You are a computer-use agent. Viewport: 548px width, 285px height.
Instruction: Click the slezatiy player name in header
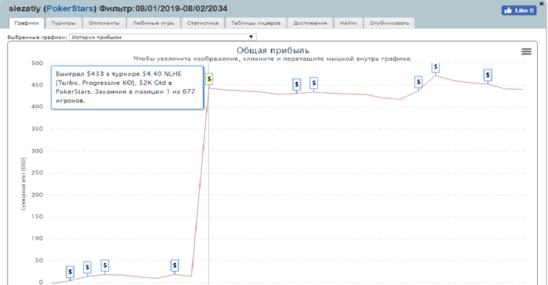pos(24,9)
